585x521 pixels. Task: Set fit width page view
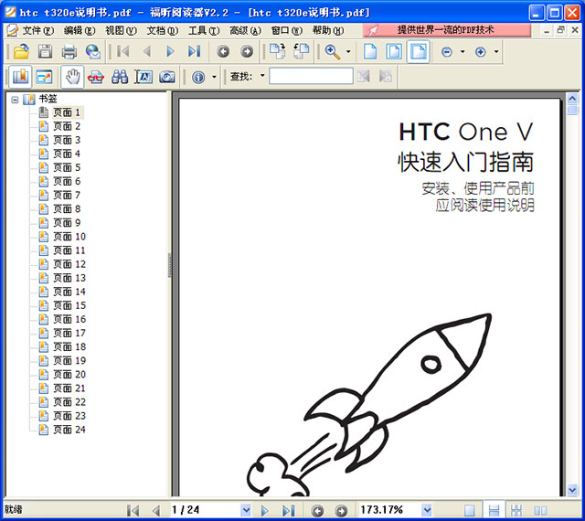(418, 51)
